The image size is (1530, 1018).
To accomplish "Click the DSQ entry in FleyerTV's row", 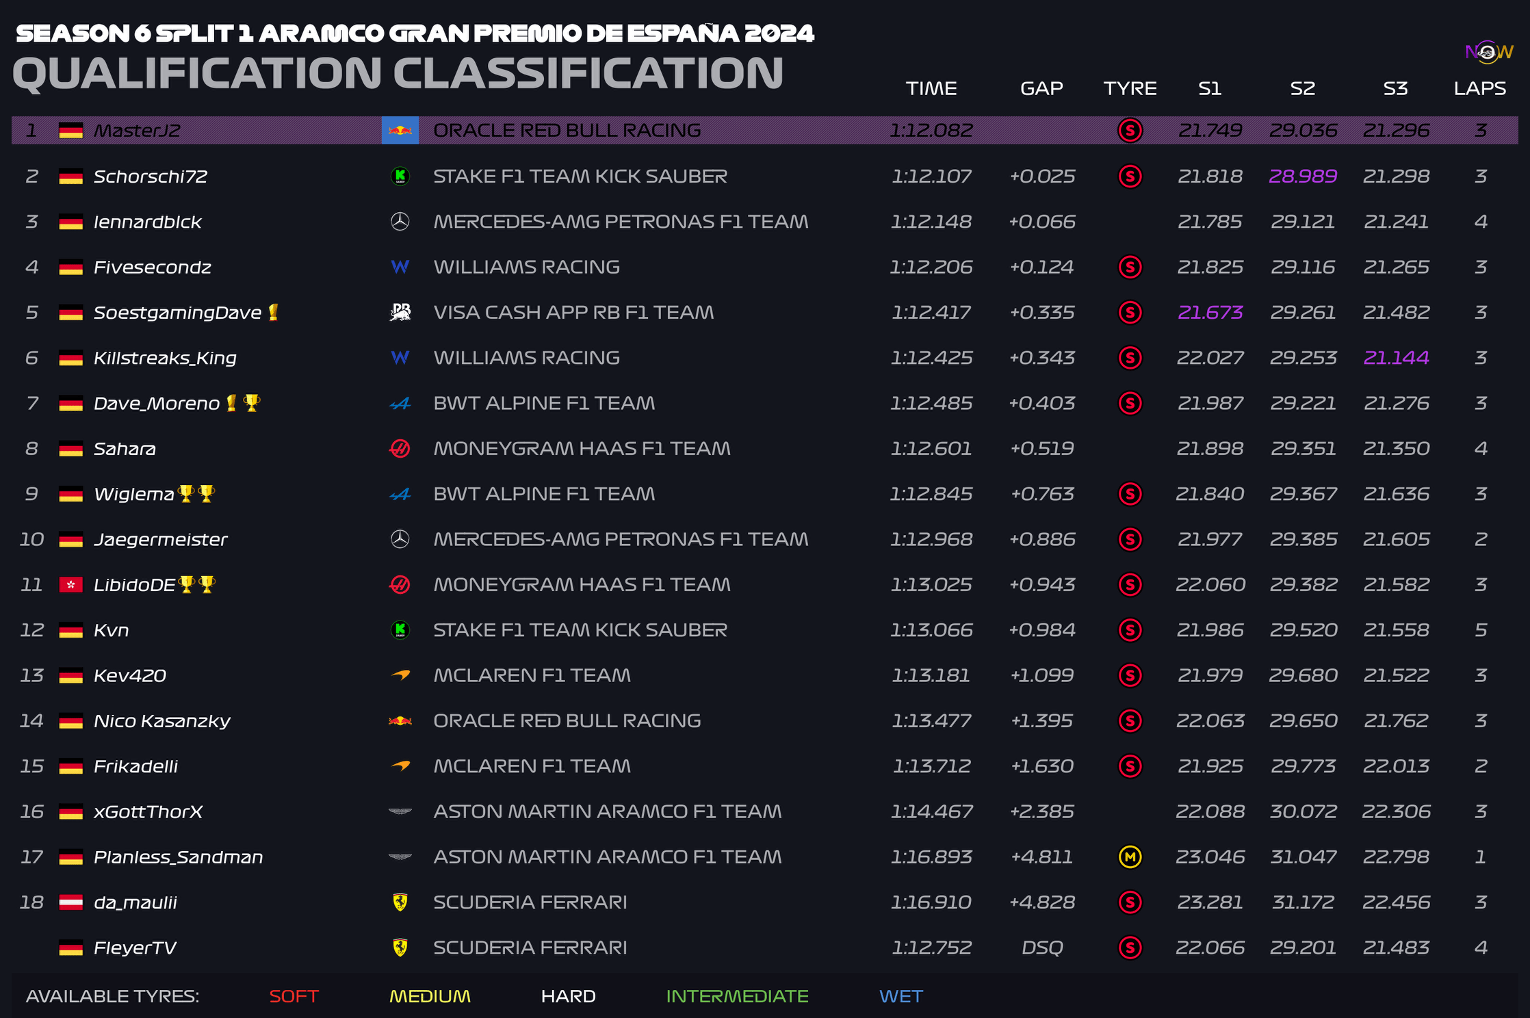I will [1042, 948].
